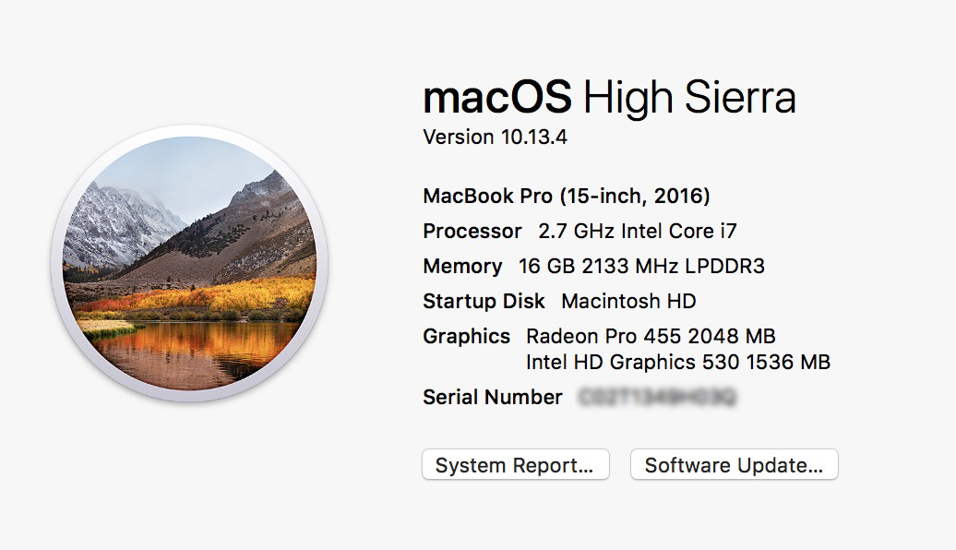Click the word "Version" under the title
The image size is (956, 550).
[459, 137]
